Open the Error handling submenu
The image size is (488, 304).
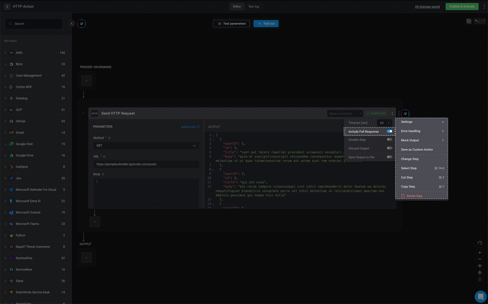(x=422, y=131)
